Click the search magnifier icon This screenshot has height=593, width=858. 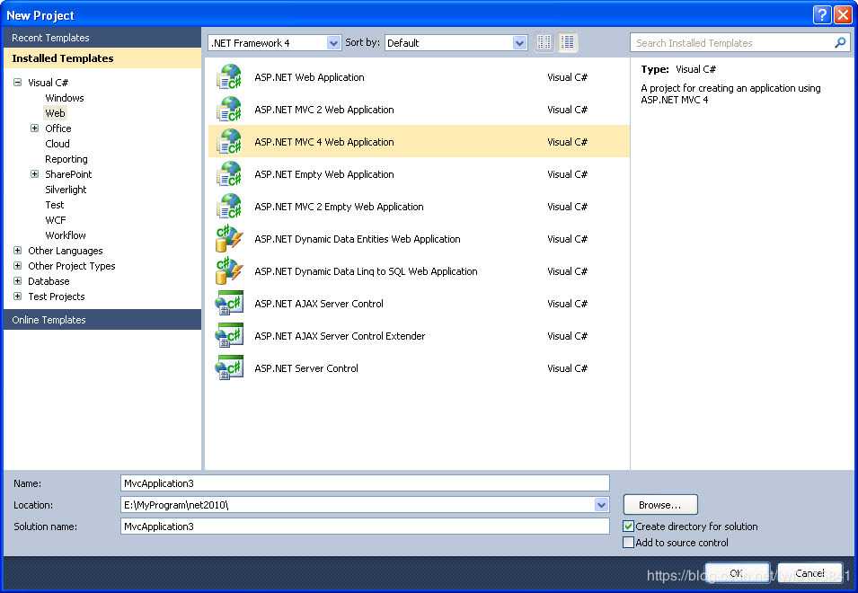(840, 42)
